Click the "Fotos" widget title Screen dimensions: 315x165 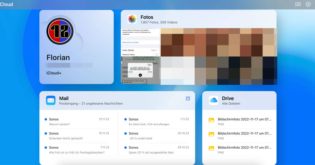(x=146, y=17)
